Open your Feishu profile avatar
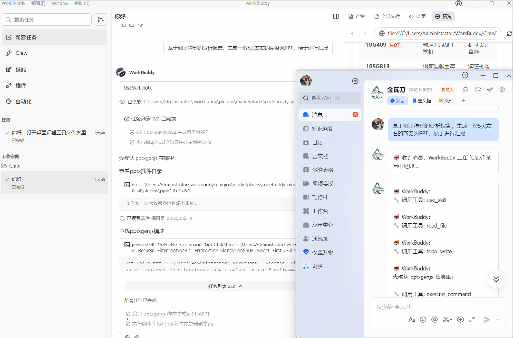513x338 pixels. tap(306, 80)
